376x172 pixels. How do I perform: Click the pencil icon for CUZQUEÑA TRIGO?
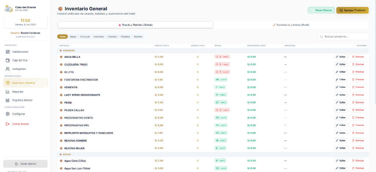[337, 64]
